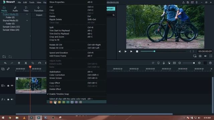Click the marker shield icon

pyautogui.click(x=158, y=63)
